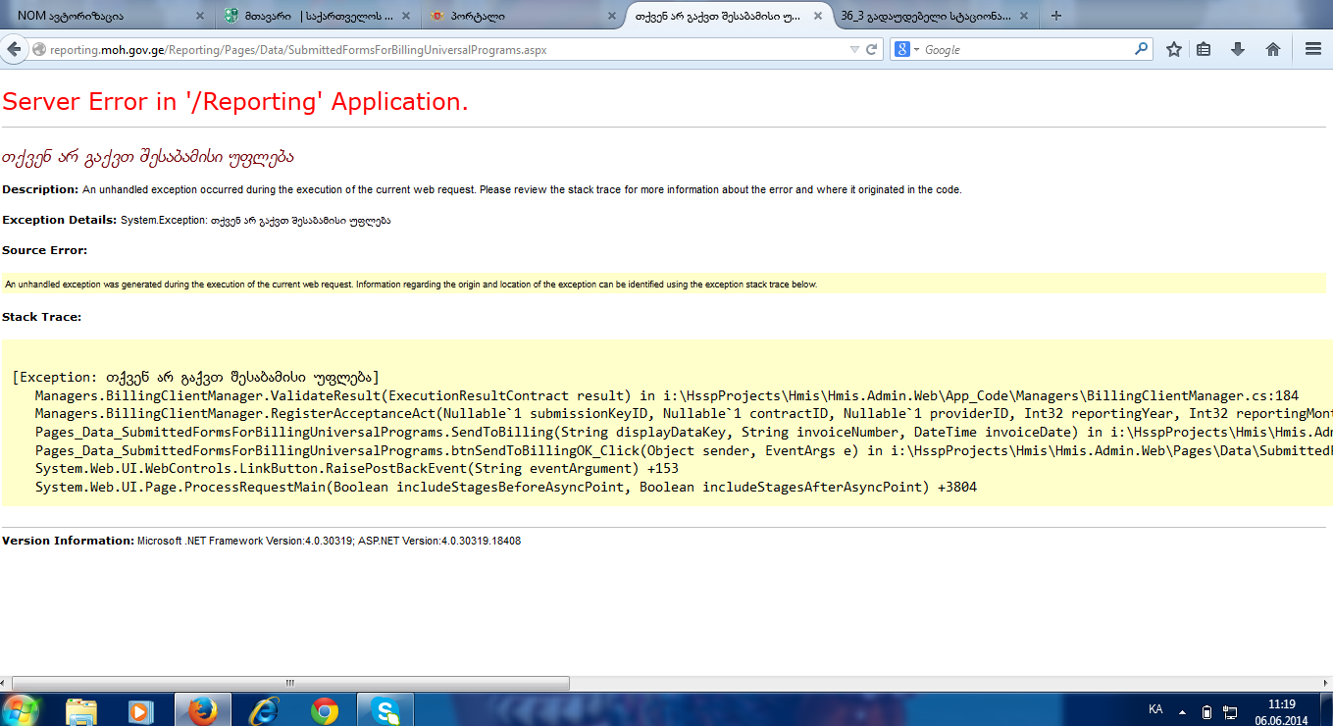Reload the page with the refresh icon
This screenshot has width=1333, height=726.
[x=871, y=49]
